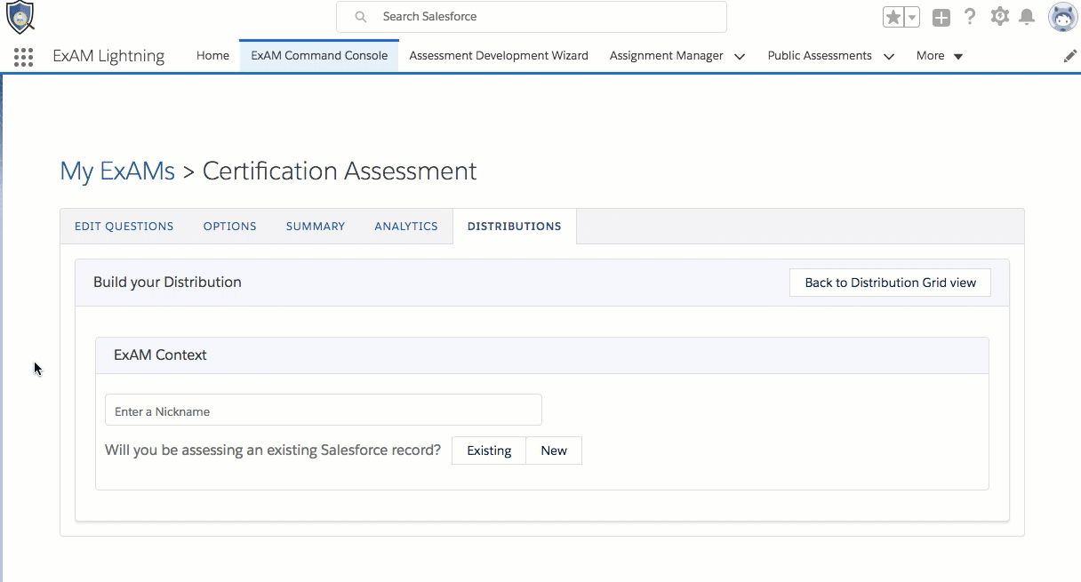The height and width of the screenshot is (582, 1081).
Task: Switch to the Summary tab
Action: pyautogui.click(x=316, y=227)
